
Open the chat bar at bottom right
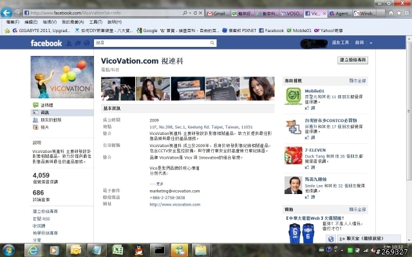[369, 239]
